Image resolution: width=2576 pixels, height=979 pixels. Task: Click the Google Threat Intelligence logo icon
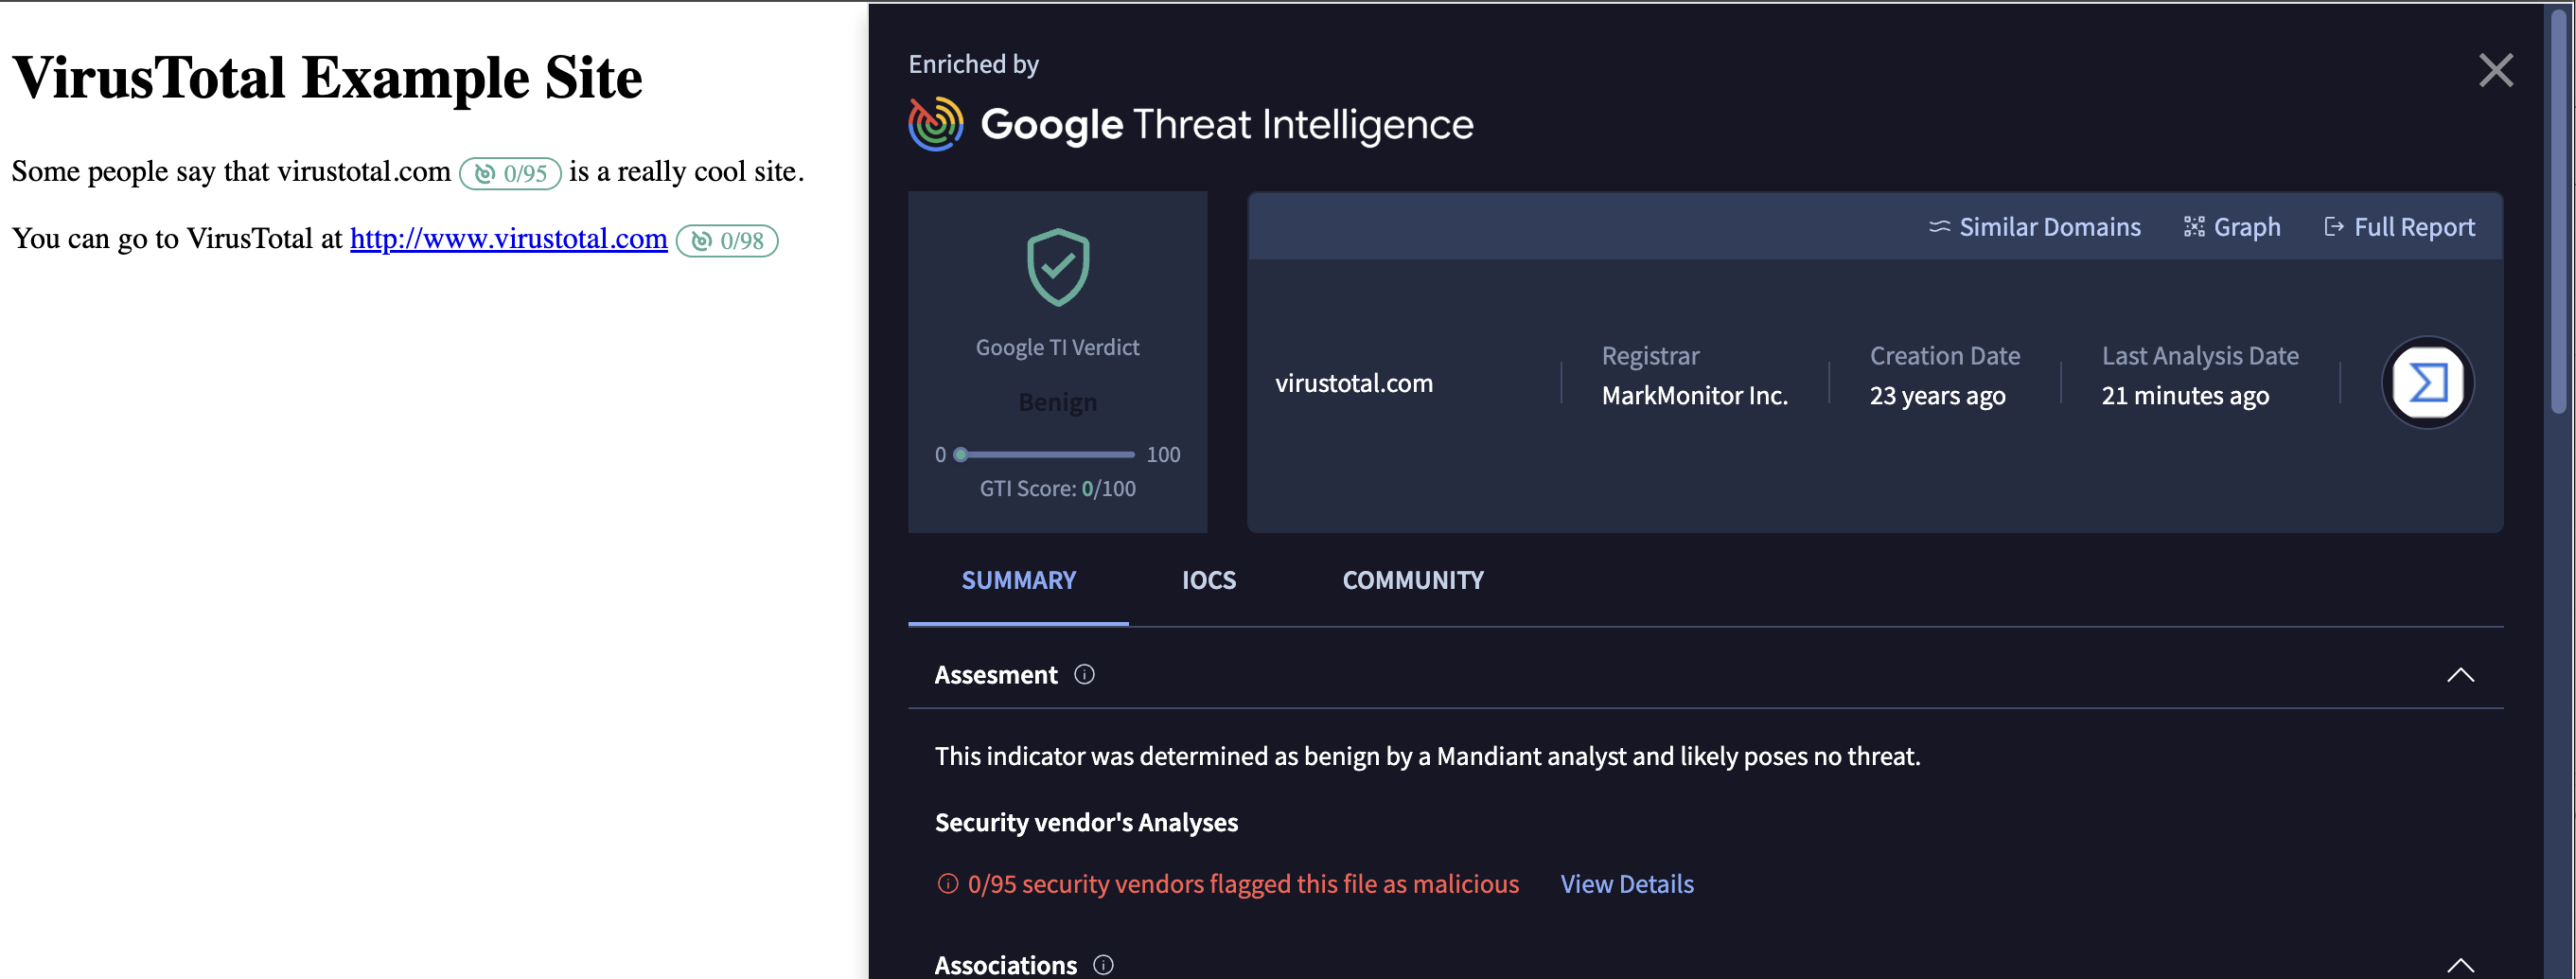[x=936, y=124]
